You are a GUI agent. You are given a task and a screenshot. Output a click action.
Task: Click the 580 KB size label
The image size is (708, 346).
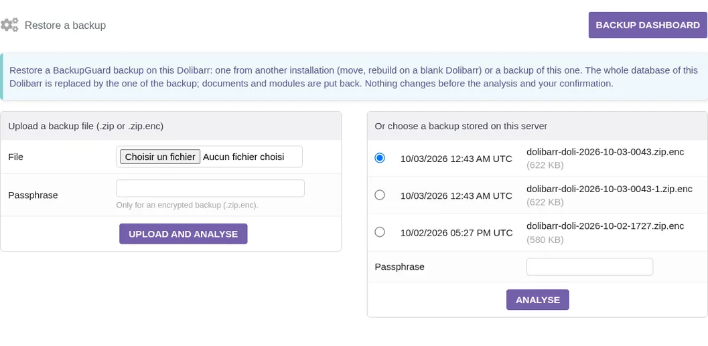pos(545,240)
